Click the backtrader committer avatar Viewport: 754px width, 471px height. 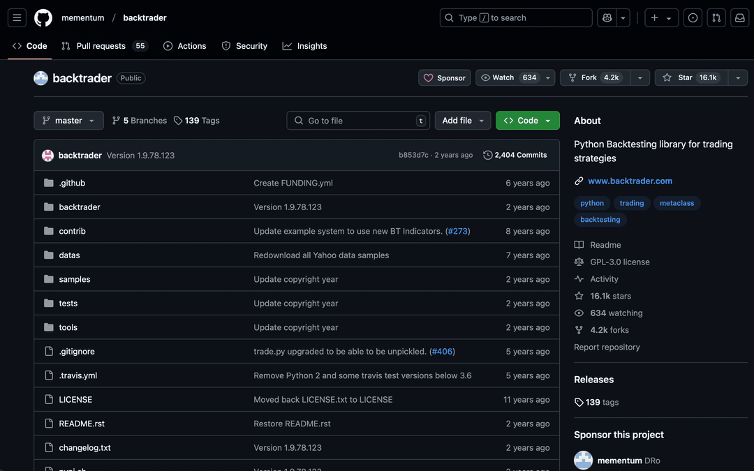coord(47,155)
